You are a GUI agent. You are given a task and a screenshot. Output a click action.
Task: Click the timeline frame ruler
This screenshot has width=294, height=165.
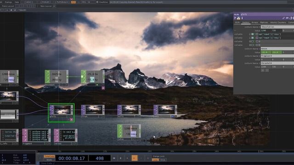[x=165, y=151]
